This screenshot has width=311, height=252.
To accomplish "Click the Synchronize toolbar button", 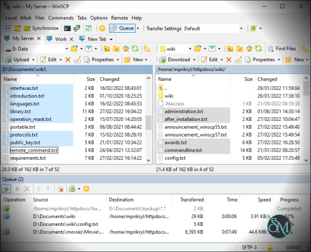I will point(41,28).
